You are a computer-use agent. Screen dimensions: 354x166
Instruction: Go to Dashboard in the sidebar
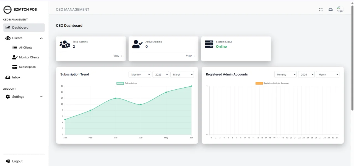coord(24,28)
